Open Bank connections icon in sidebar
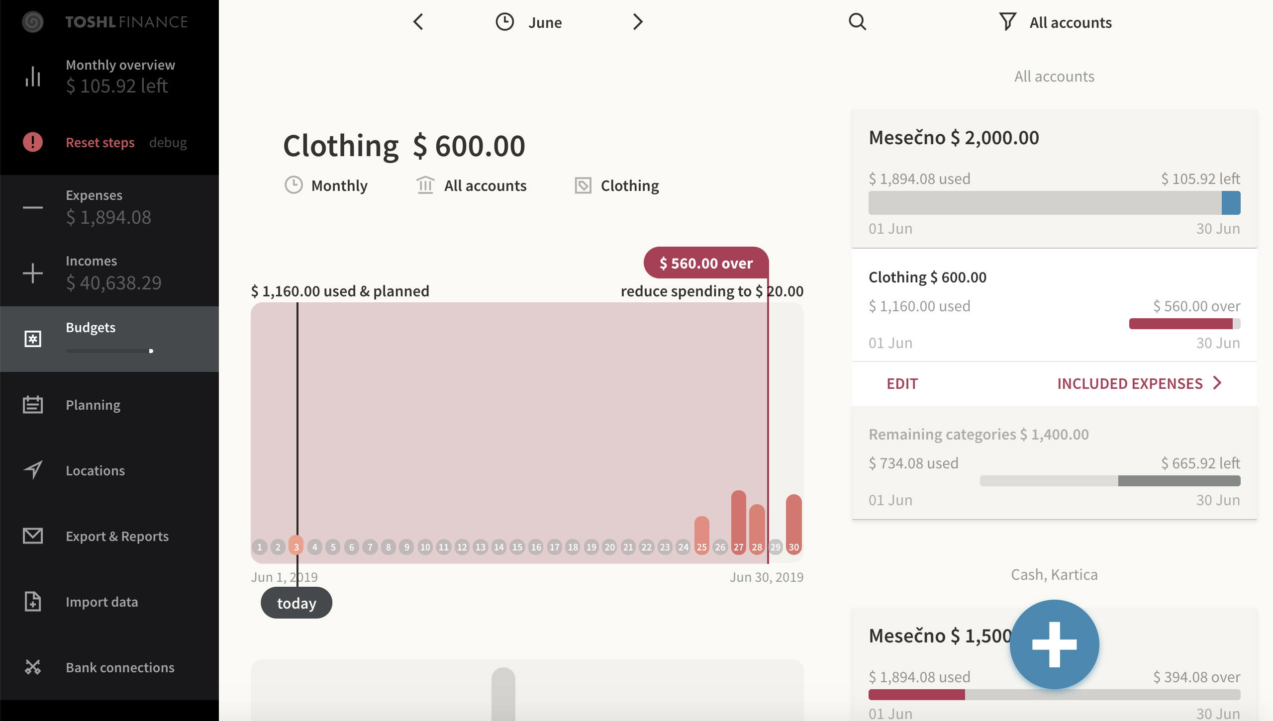Viewport: 1273px width, 721px height. (x=33, y=667)
